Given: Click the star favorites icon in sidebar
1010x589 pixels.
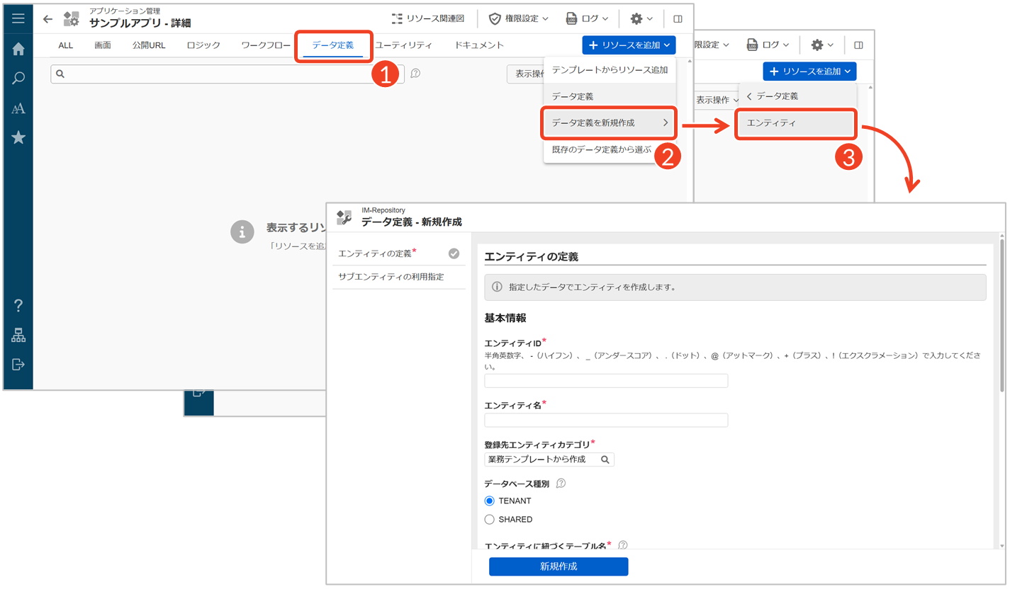Looking at the screenshot, I should pos(18,137).
